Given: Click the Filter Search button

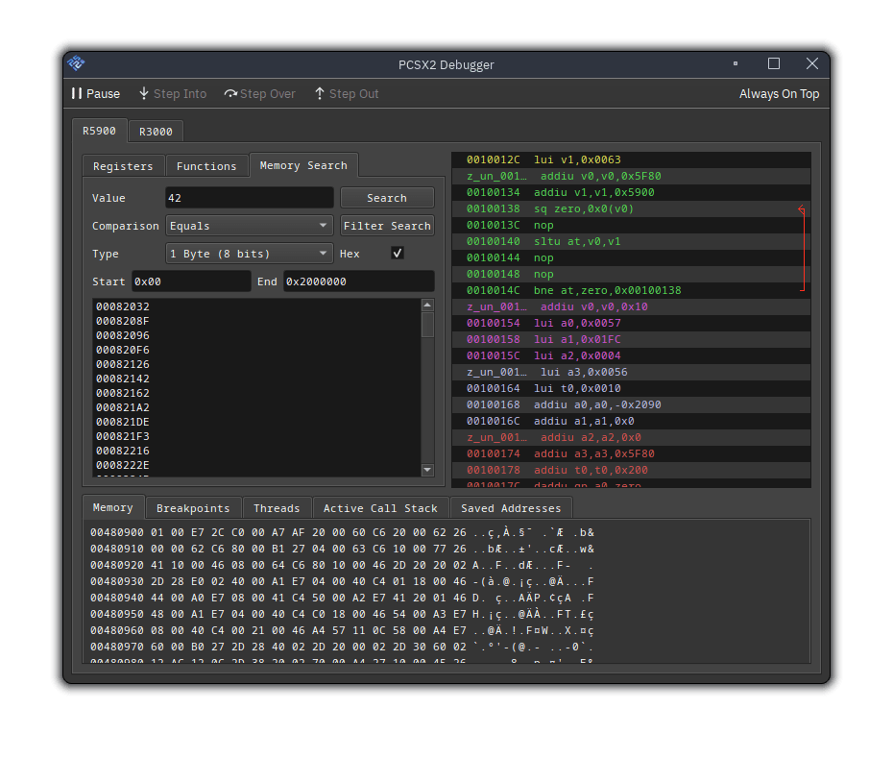Looking at the screenshot, I should pos(387,226).
